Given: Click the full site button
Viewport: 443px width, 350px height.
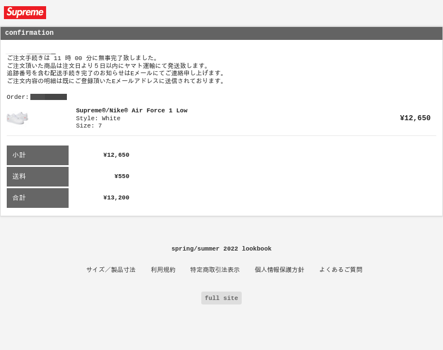Looking at the screenshot, I should pos(221,298).
